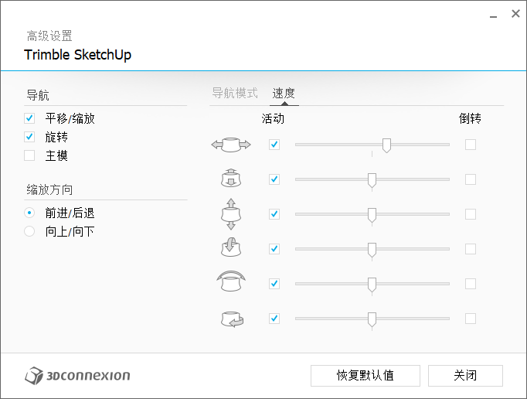Screen dimensions: 527x399
Task: Open the 速度 tab
Action: [284, 94]
